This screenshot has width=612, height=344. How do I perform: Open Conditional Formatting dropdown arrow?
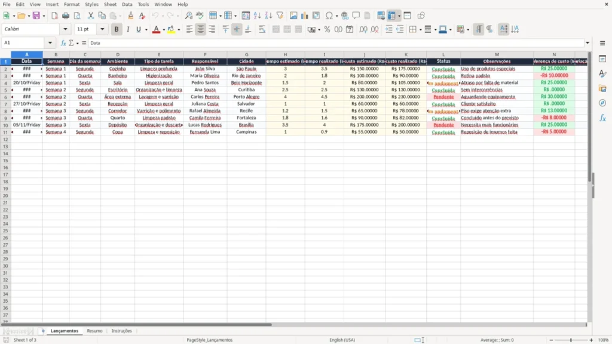click(x=468, y=30)
